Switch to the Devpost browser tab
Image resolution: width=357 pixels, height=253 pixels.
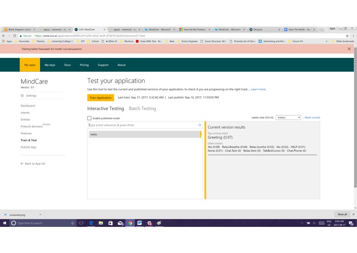click(264, 30)
